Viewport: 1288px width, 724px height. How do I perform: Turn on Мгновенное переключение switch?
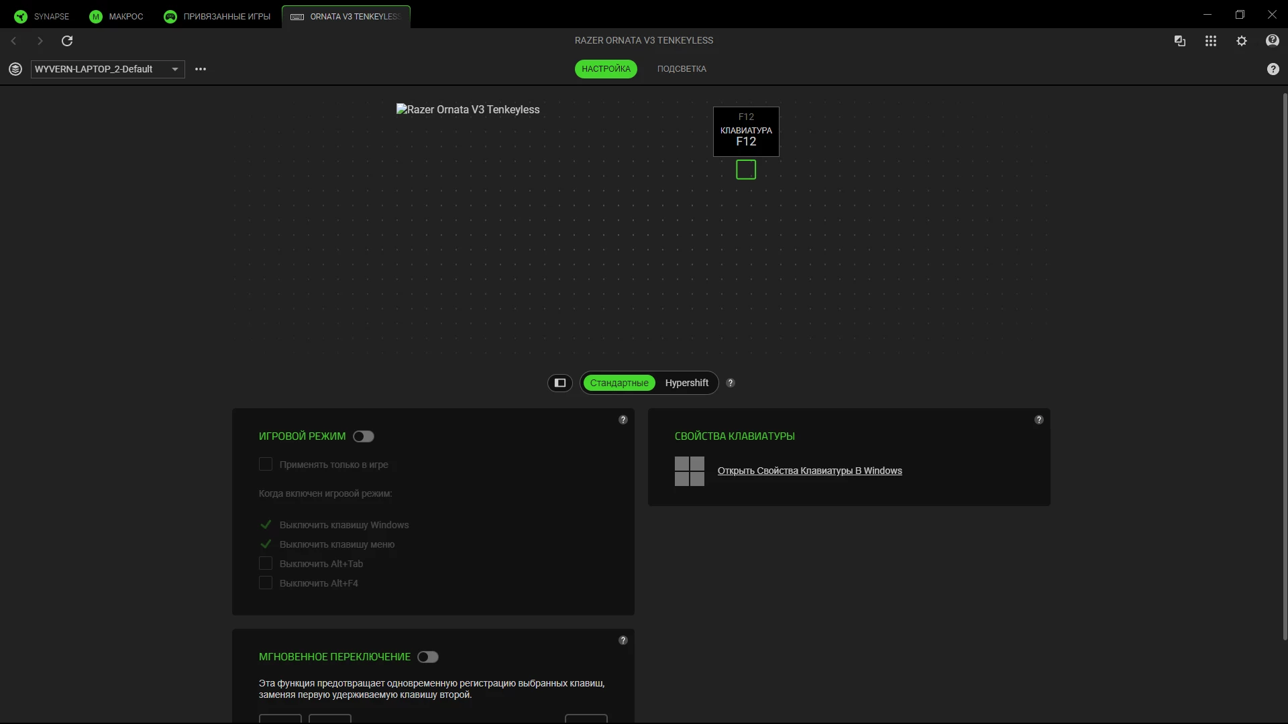point(428,657)
